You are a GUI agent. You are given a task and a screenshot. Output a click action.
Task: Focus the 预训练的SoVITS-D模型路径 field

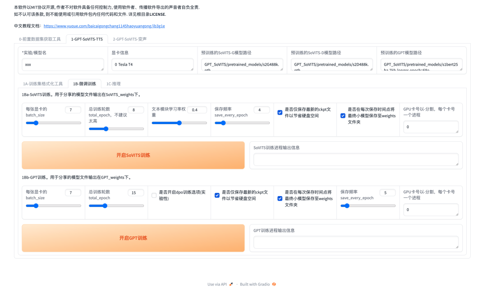pyautogui.click(x=332, y=64)
